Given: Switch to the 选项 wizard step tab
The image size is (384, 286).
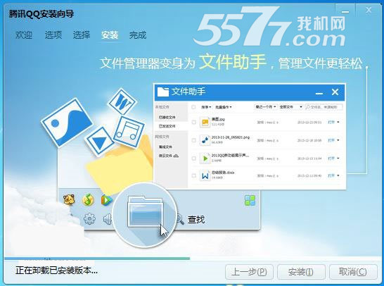Looking at the screenshot, I should pyautogui.click(x=53, y=35).
